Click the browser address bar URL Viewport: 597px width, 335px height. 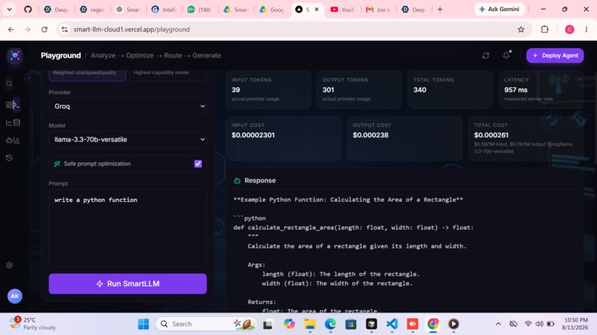(131, 30)
